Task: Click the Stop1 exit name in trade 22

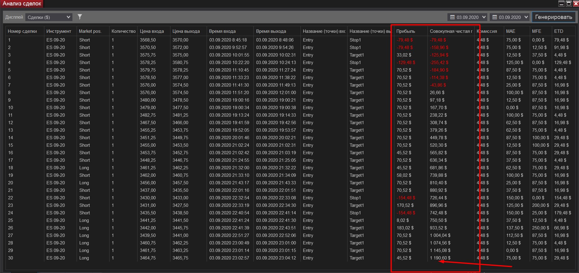Action: [355, 198]
